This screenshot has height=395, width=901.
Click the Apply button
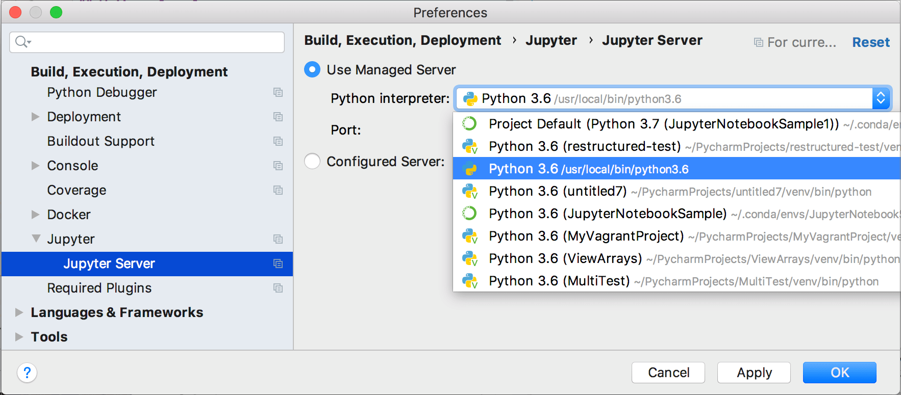[754, 373]
